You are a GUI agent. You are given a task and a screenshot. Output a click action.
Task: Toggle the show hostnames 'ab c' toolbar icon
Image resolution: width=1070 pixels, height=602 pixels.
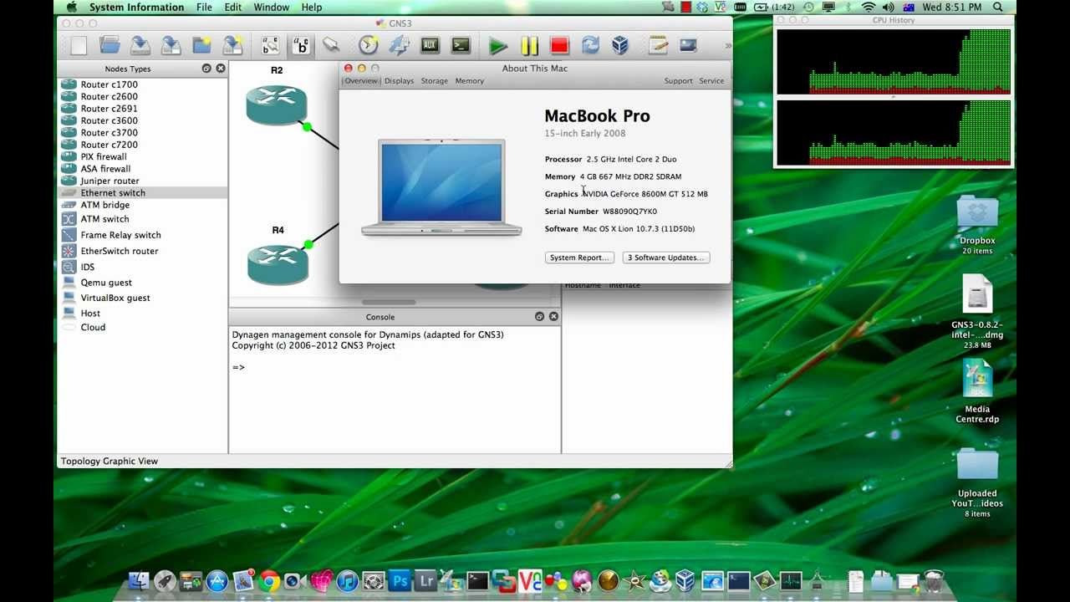tap(300, 46)
